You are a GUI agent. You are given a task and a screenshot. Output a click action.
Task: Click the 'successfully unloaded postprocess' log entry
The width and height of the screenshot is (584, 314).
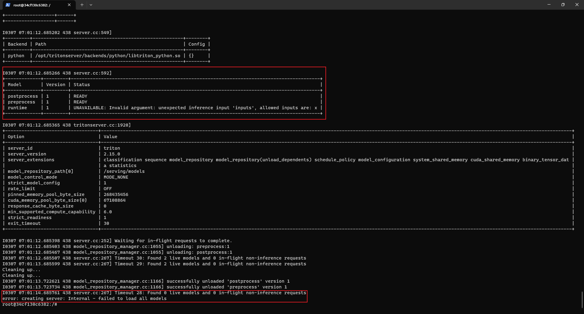(146, 281)
